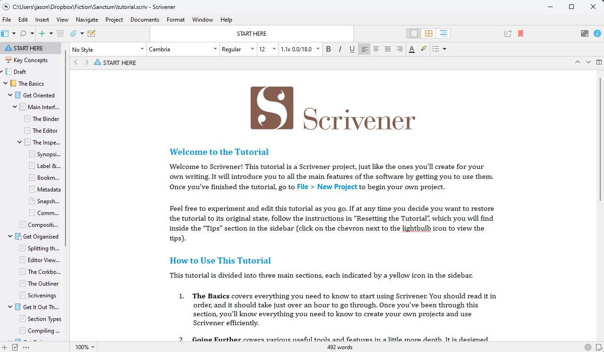Go back with editor history arrow

pyautogui.click(x=76, y=62)
